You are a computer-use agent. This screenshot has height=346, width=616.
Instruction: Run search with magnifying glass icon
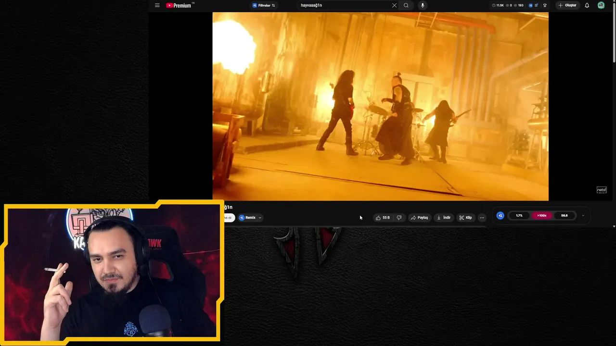pos(406,5)
